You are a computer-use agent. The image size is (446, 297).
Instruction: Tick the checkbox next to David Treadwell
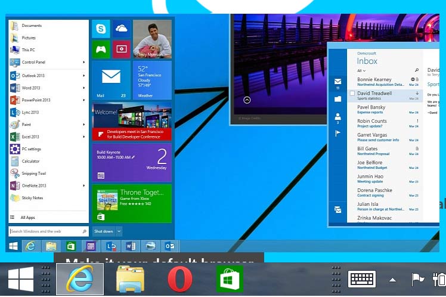(352, 93)
